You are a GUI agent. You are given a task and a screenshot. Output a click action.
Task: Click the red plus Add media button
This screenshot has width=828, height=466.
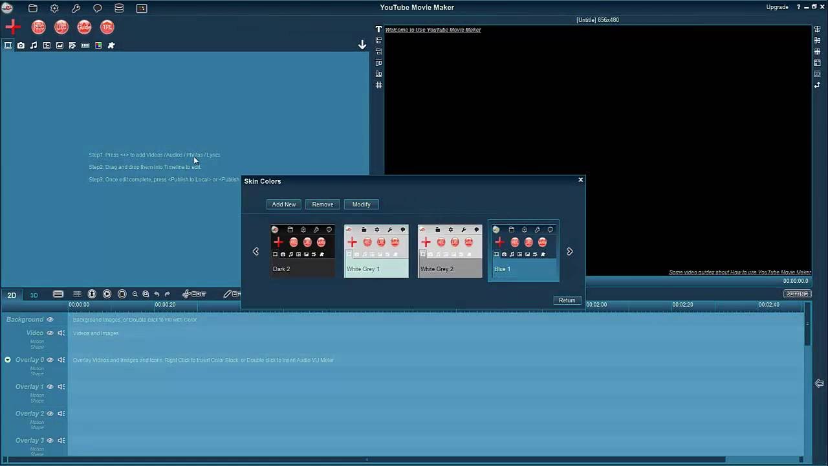click(13, 27)
